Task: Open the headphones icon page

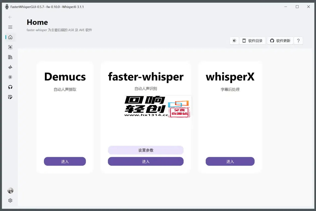Action: (x=10, y=87)
